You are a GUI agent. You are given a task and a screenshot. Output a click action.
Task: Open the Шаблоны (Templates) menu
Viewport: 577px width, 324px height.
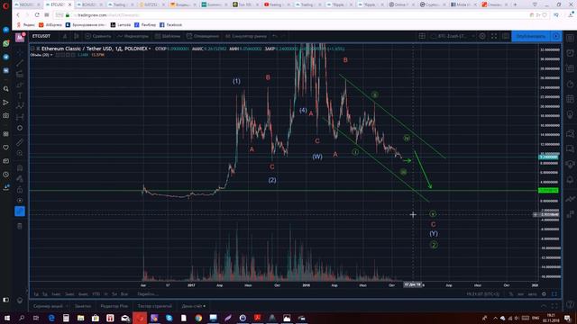point(168,36)
